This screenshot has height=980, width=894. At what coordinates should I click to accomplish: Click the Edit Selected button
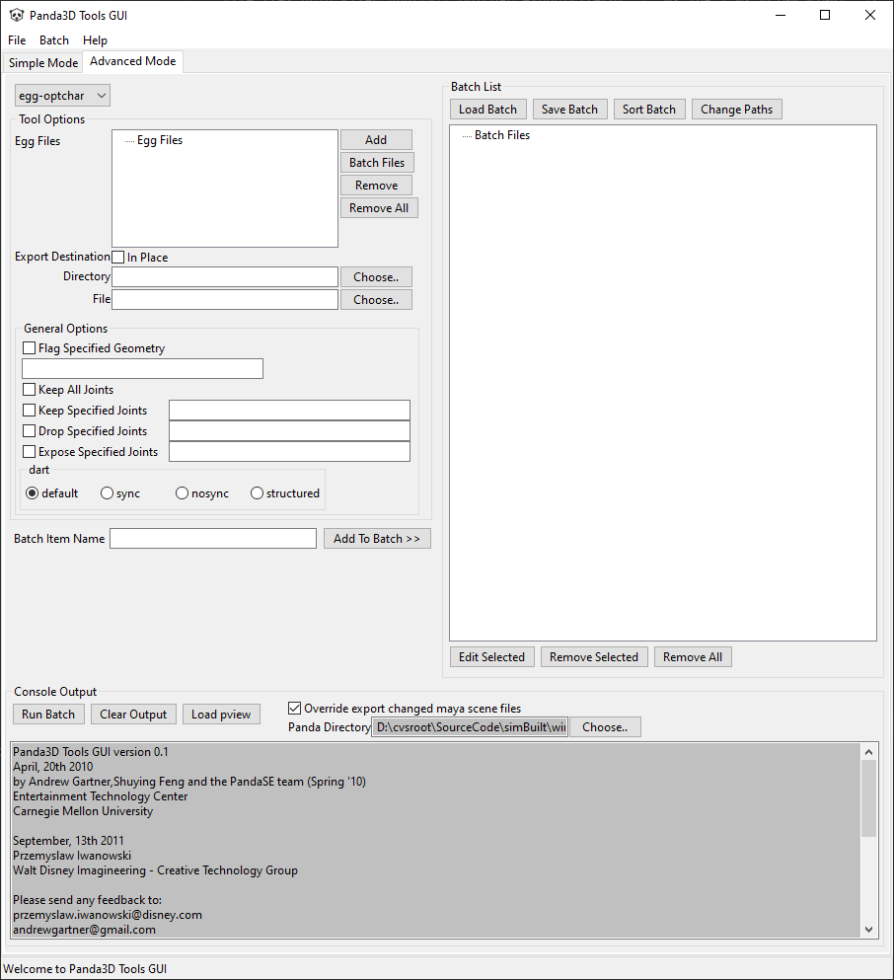pos(491,657)
